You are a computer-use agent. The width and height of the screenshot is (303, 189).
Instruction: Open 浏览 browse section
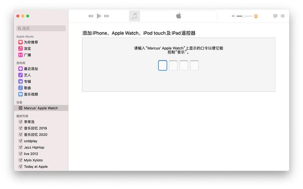[x=25, y=48]
